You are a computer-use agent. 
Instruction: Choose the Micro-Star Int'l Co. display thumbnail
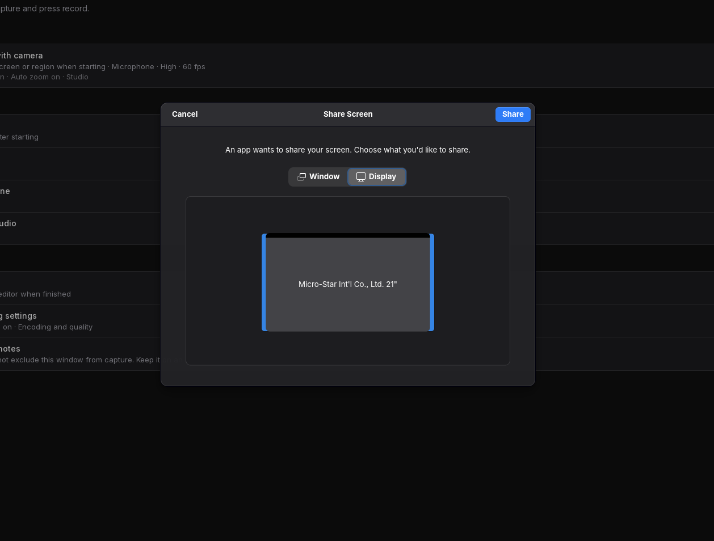click(348, 282)
